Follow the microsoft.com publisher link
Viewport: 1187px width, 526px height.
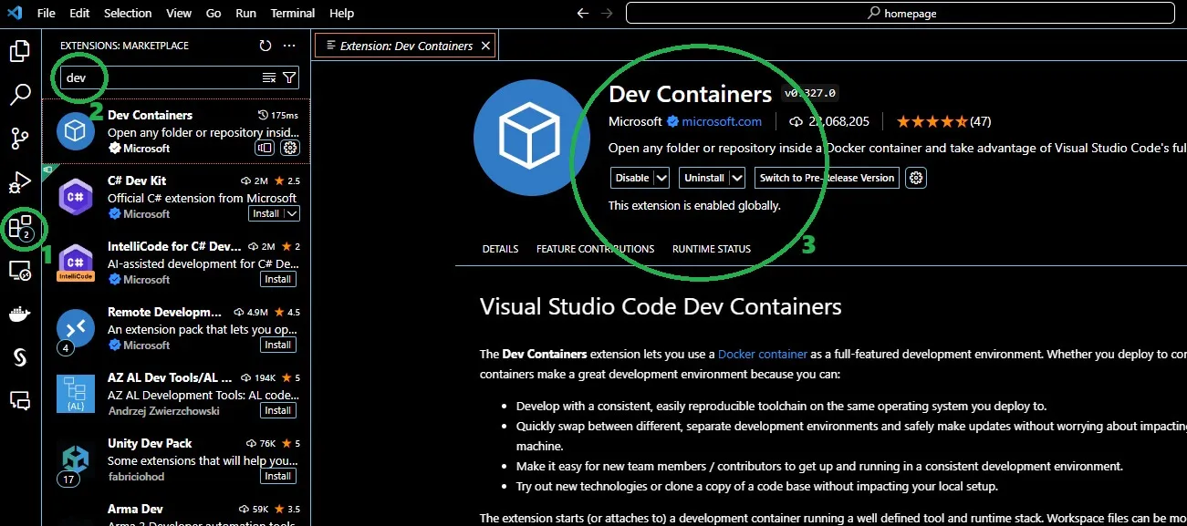(724, 120)
